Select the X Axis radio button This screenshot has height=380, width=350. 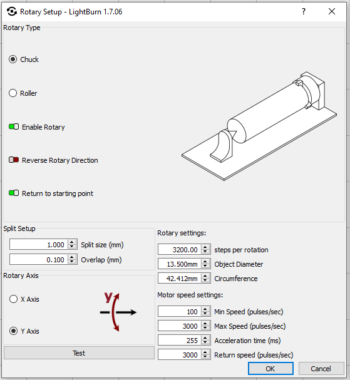pyautogui.click(x=13, y=299)
